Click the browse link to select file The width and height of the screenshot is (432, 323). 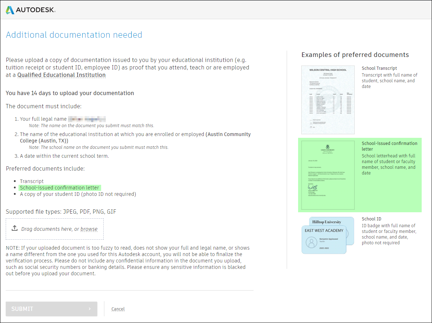point(89,229)
